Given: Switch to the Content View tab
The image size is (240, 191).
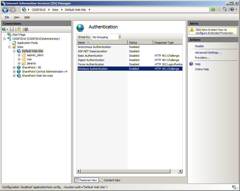Looking at the screenshot, I should coord(110,180).
